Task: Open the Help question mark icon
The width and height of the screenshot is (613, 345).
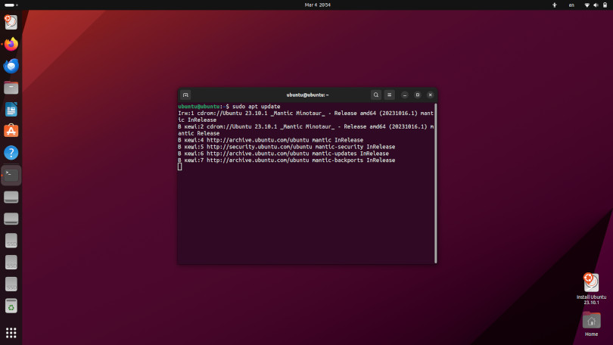Action: coord(11,153)
